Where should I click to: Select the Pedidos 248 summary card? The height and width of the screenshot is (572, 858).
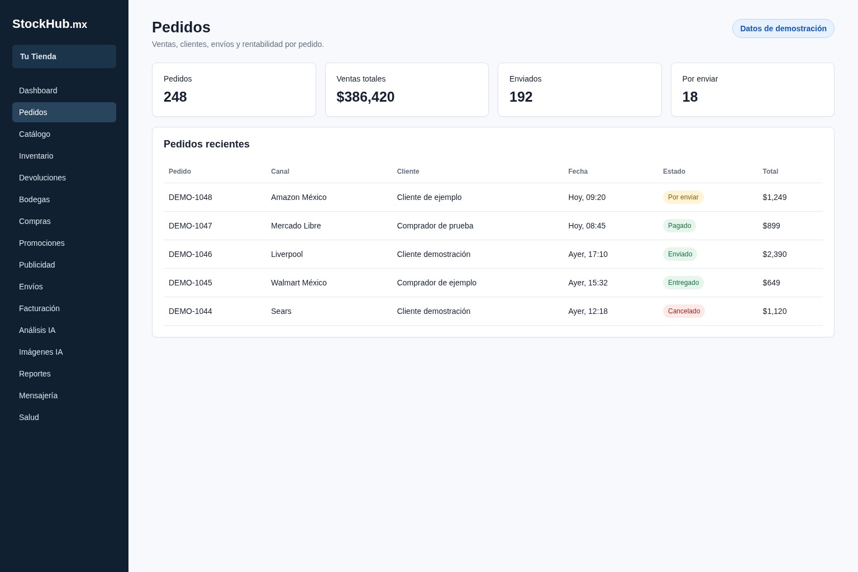[x=234, y=89]
